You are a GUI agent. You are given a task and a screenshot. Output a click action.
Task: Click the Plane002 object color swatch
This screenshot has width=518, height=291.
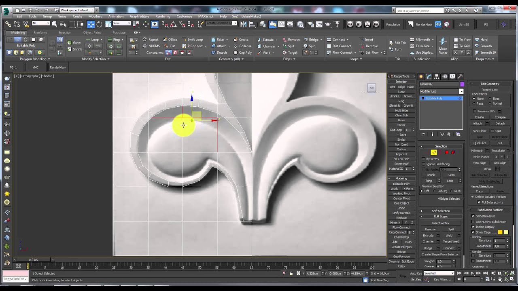(462, 84)
